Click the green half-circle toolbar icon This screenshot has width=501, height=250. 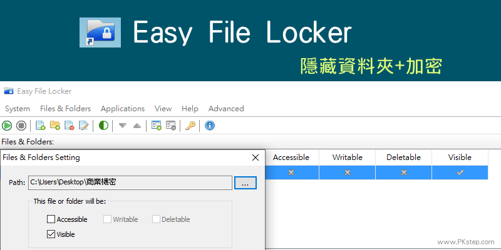tap(103, 126)
